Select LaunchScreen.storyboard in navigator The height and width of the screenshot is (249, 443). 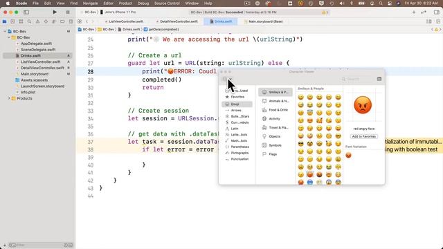pos(42,86)
